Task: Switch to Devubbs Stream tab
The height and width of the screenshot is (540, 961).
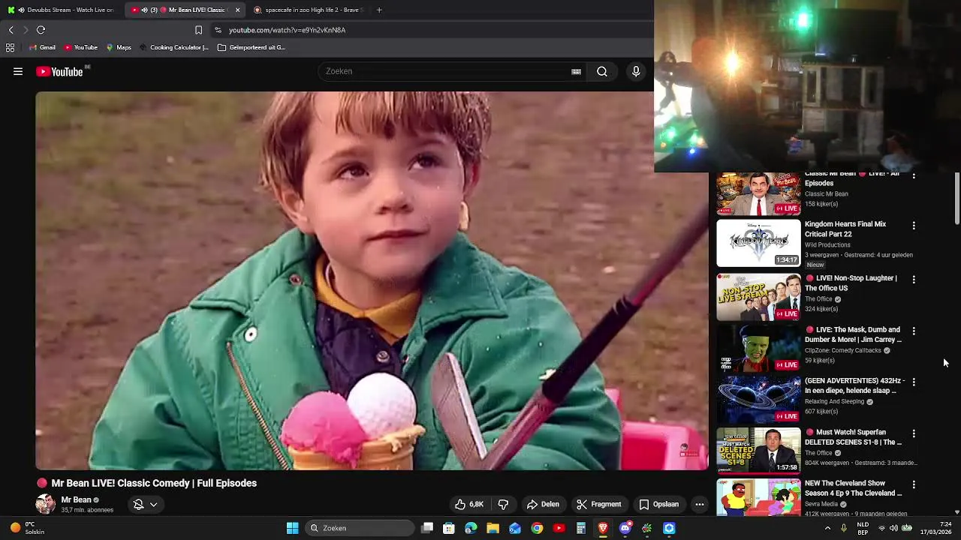Action: coord(61,10)
